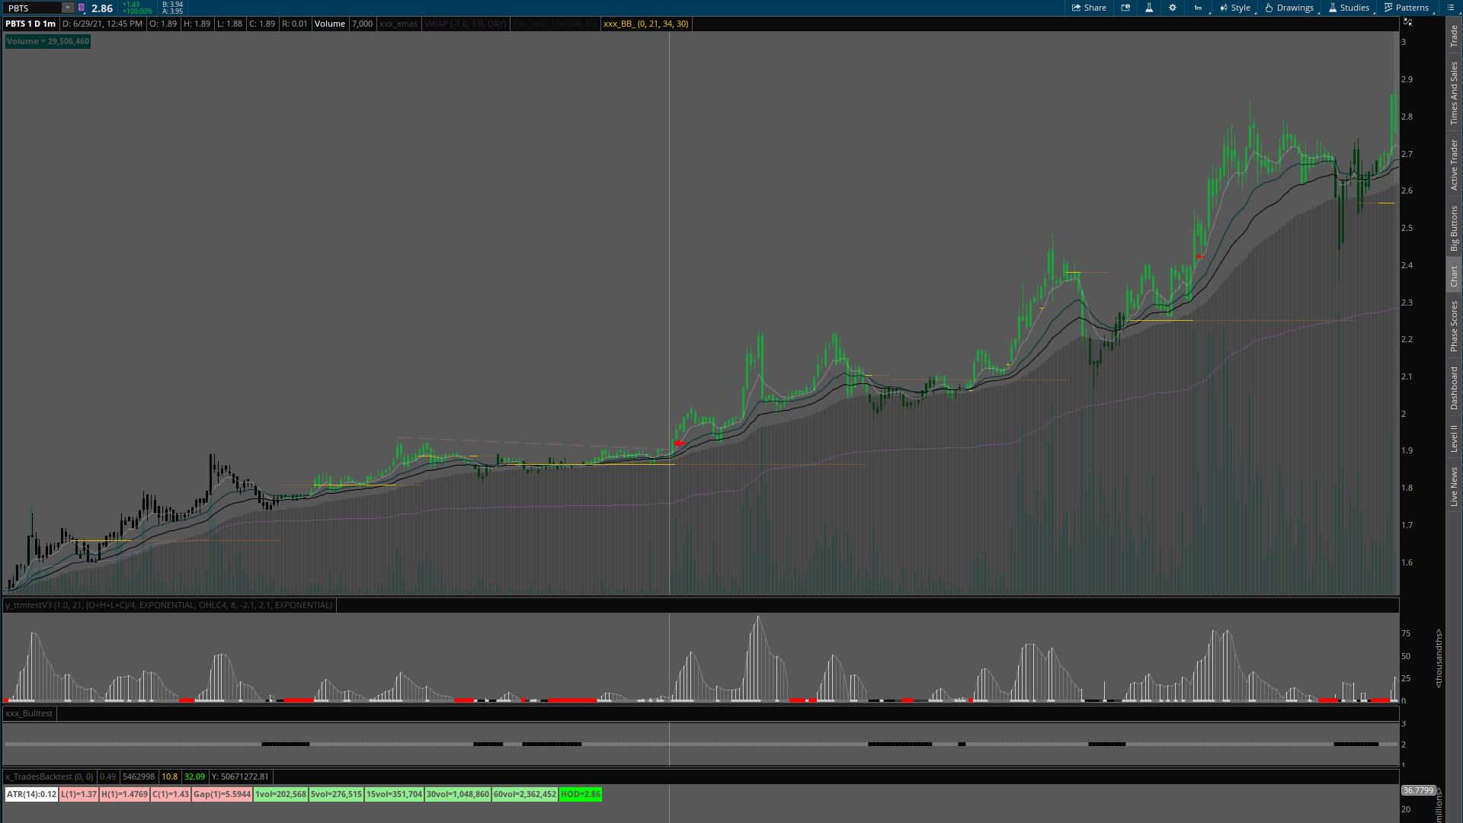Viewport: 1463px width, 823px height.
Task: Open the Live News side tab
Action: pos(1454,486)
